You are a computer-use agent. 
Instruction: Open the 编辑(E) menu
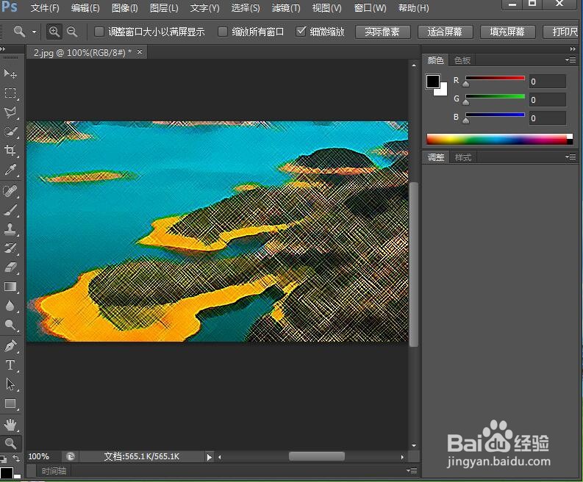(85, 8)
